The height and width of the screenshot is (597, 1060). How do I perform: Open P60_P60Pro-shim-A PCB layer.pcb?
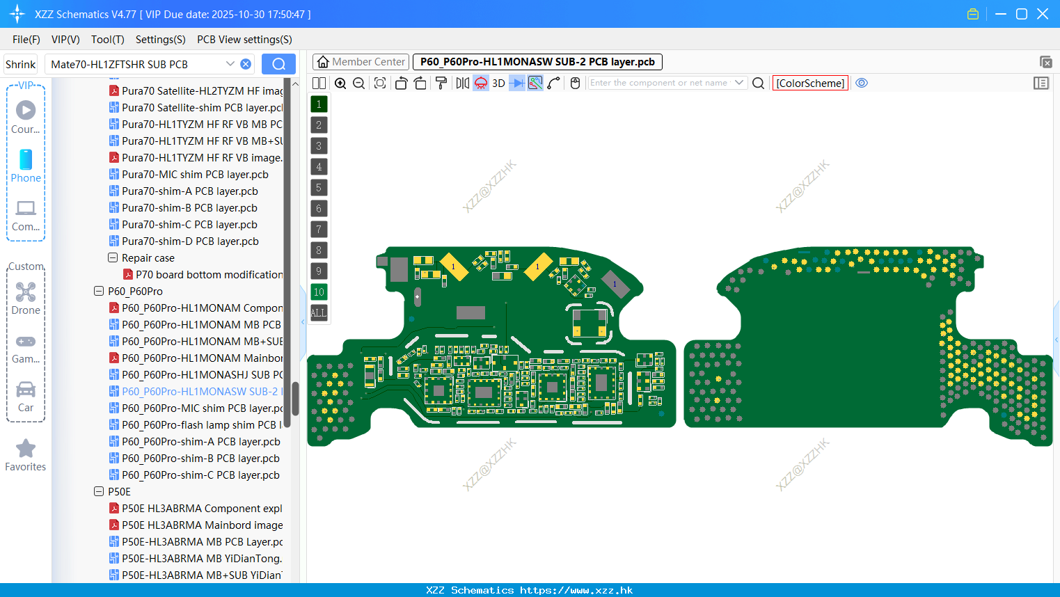[x=195, y=442]
